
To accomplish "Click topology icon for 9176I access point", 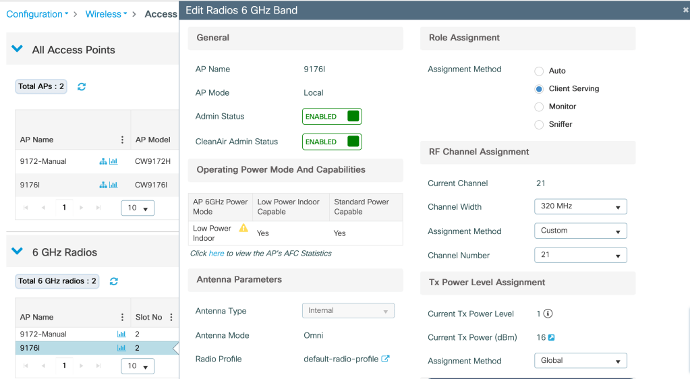I will click(x=103, y=185).
